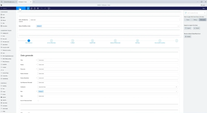Viewport: 207px width, 113px height.
Task: Select the highlighted design mode toolbar icon
Action: coord(28,8)
